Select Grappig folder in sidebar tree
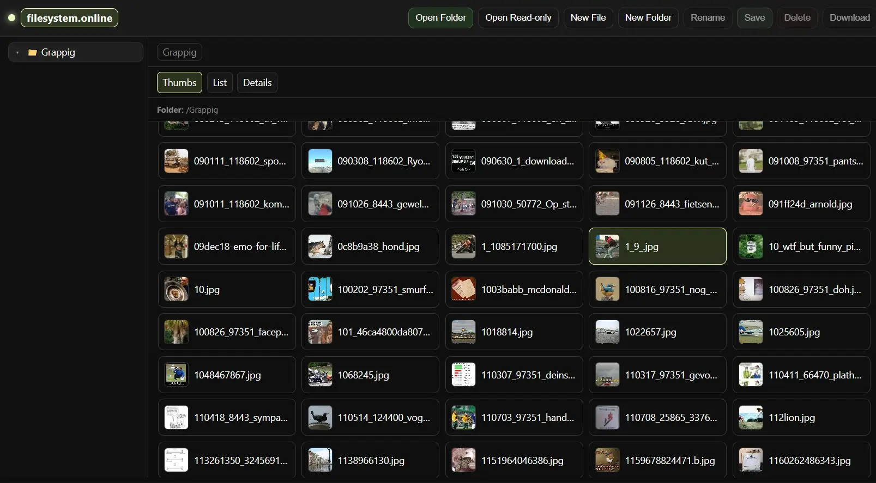876x483 pixels. click(x=76, y=52)
